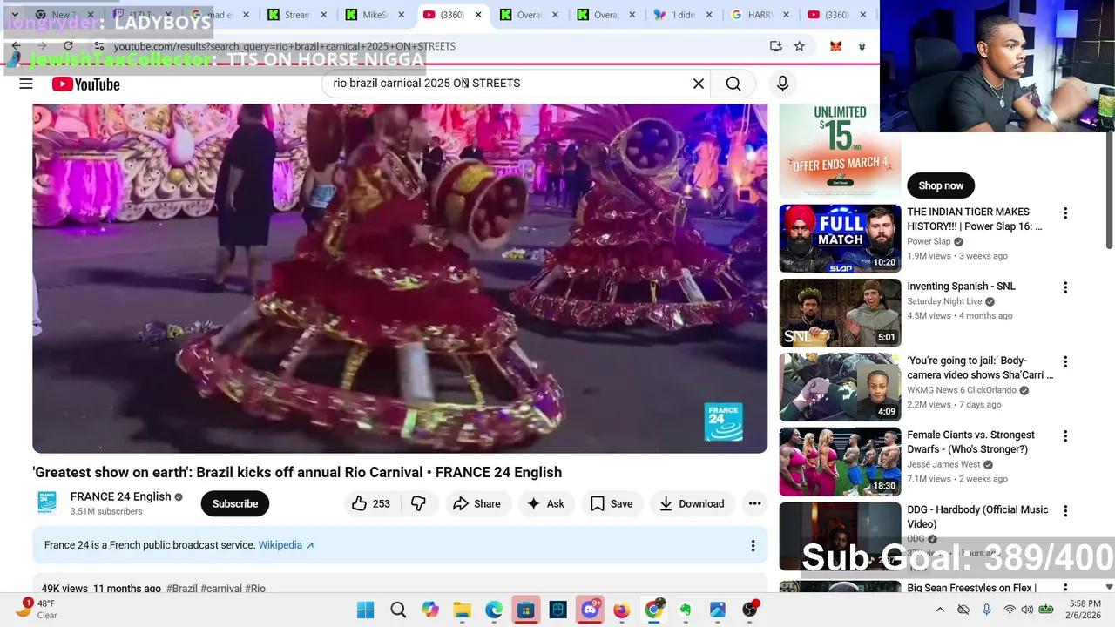Click the #Brazil hashtag
This screenshot has width=1115, height=627.
182,589
